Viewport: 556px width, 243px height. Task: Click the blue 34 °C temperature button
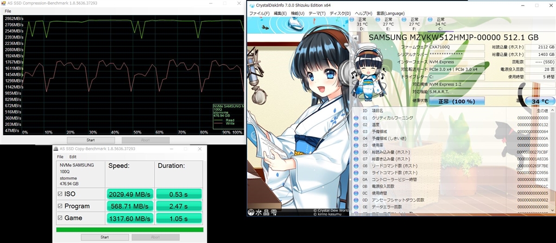pyautogui.click(x=540, y=101)
